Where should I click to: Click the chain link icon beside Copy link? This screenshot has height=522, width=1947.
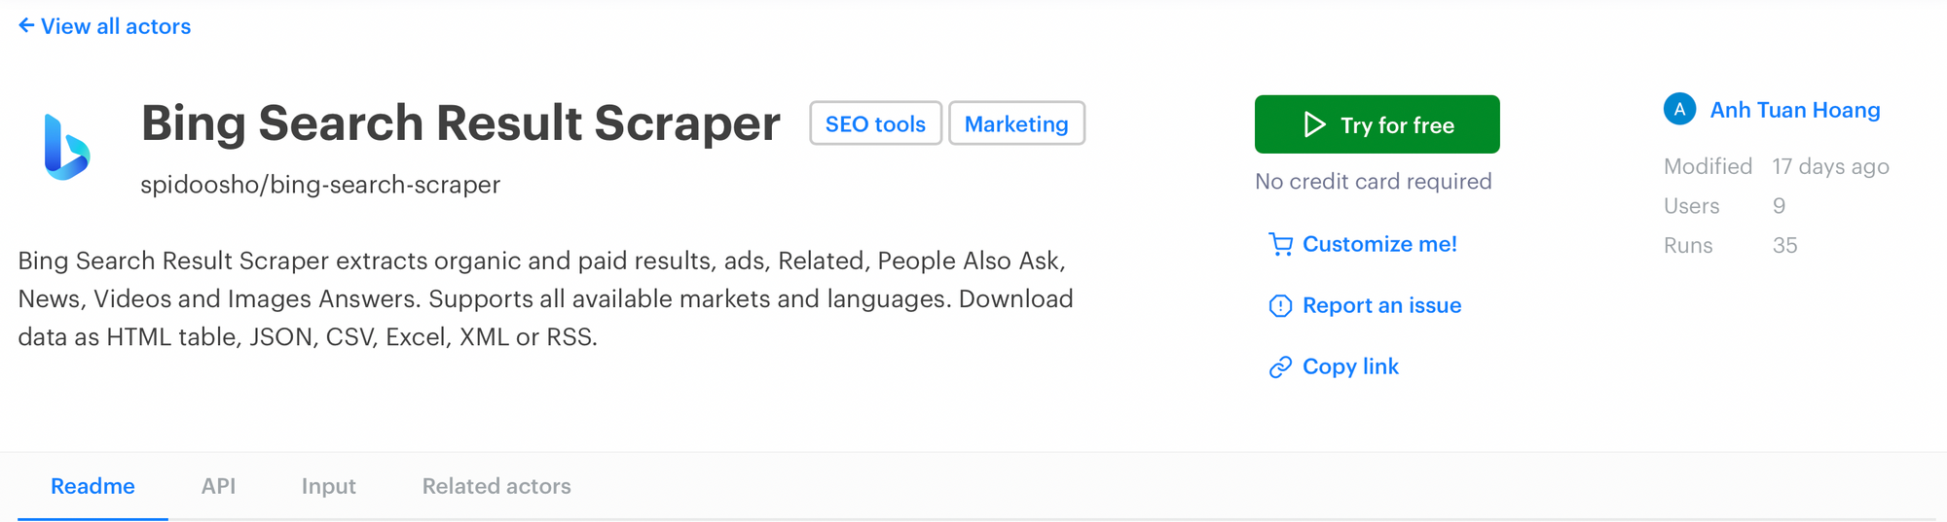point(1280,366)
